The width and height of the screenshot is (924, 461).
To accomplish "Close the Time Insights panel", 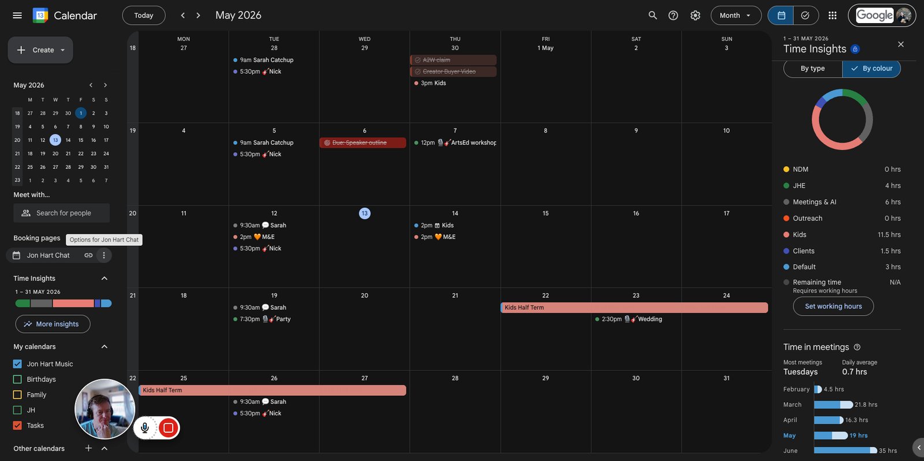I will pos(901,44).
